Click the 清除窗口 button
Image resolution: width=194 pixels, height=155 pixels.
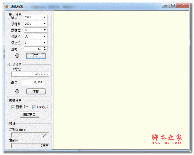(x=29, y=115)
